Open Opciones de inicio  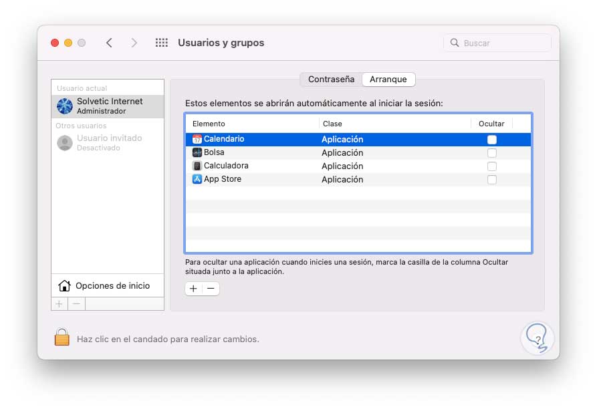coord(108,286)
